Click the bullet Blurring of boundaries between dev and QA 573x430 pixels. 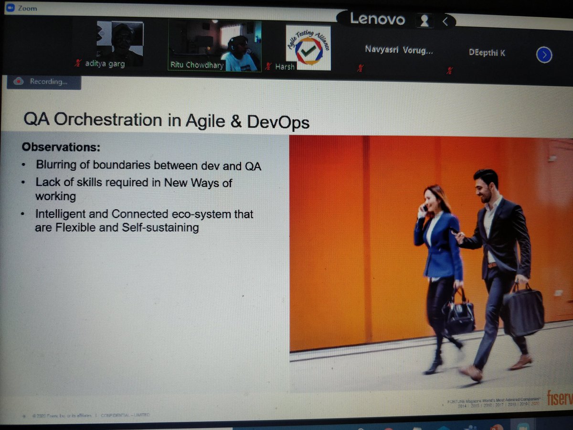click(x=149, y=165)
